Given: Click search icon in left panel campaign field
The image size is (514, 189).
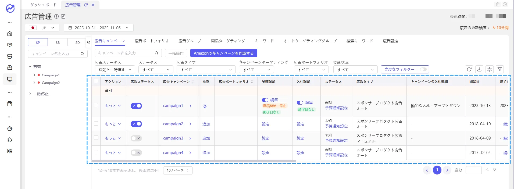Looking at the screenshot, I should click(x=82, y=54).
